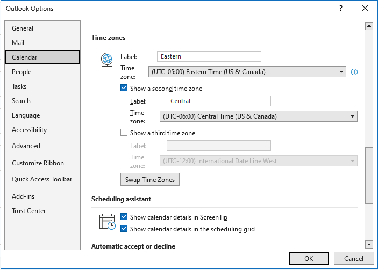The width and height of the screenshot is (378, 270).
Task: Open the Trust Center category
Action: click(x=42, y=211)
